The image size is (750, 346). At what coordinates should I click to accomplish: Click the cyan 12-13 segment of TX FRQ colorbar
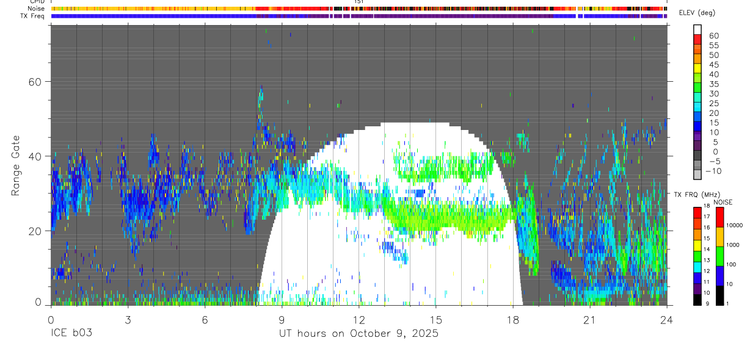point(697,267)
